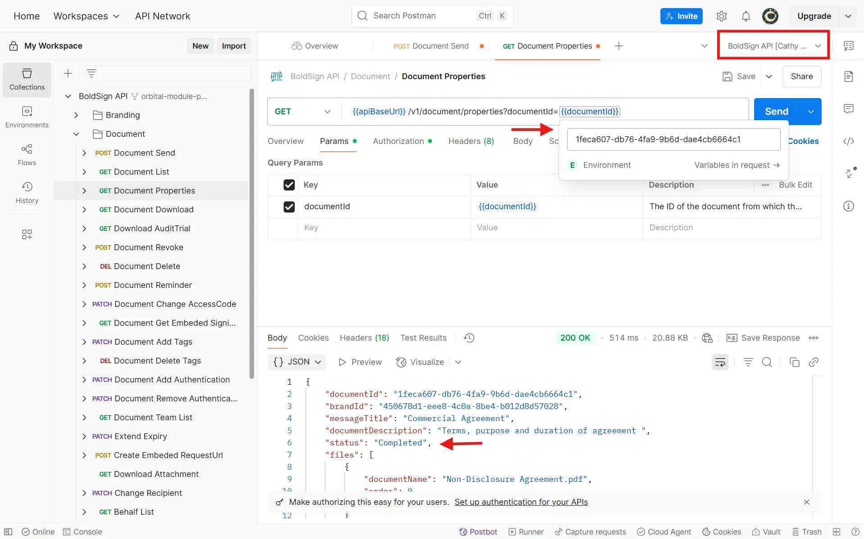Open a new request tab with plus

[619, 46]
